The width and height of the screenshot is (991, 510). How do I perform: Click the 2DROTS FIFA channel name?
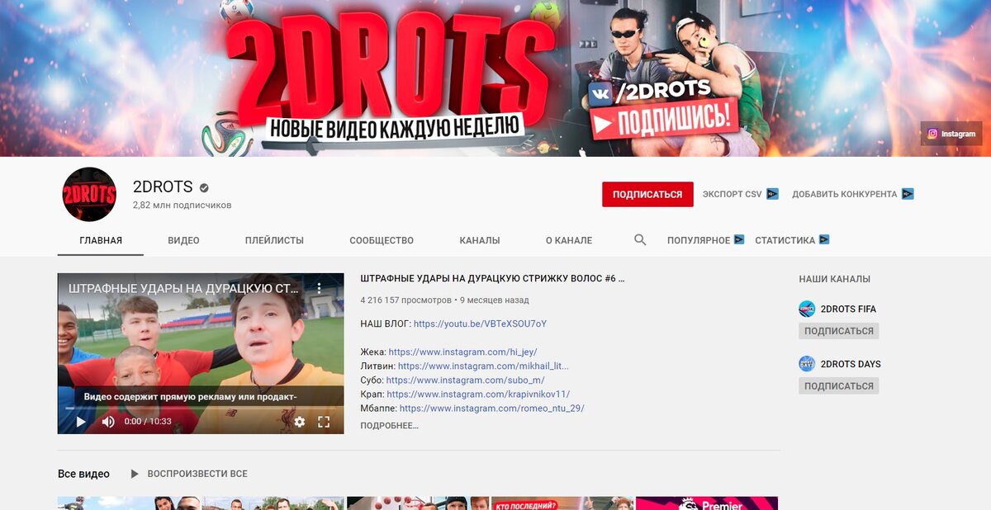[848, 309]
